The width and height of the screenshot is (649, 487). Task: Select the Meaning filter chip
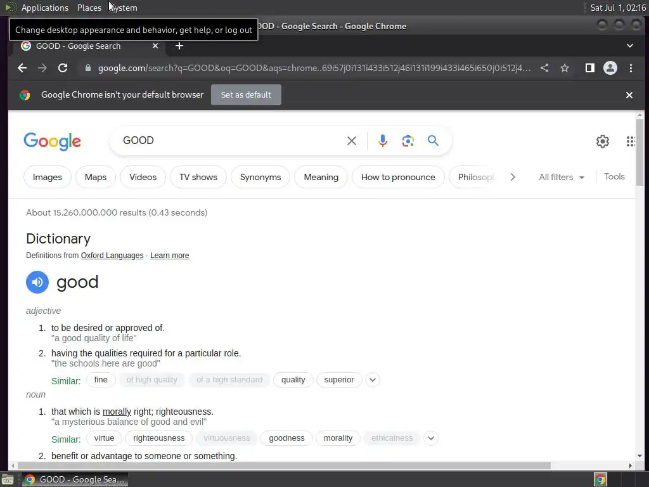(321, 178)
